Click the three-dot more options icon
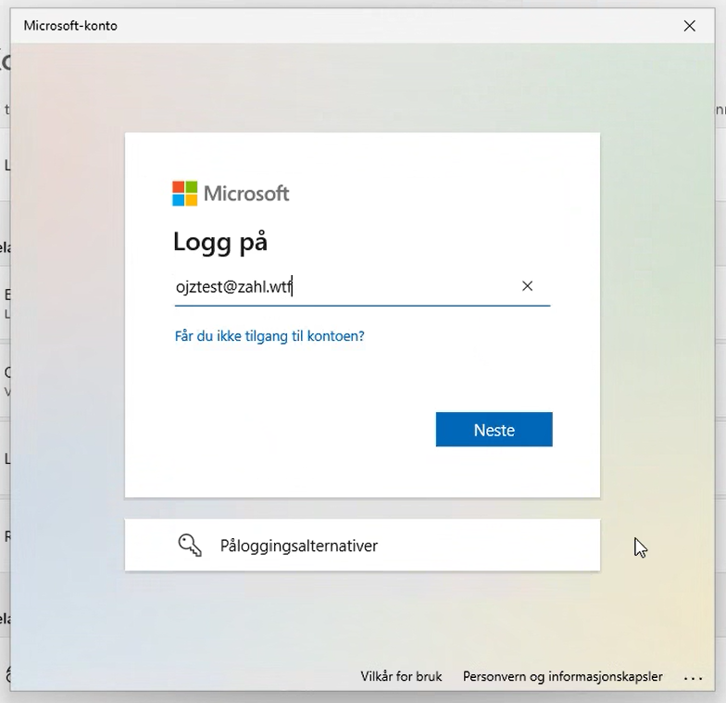This screenshot has width=726, height=703. (x=693, y=678)
